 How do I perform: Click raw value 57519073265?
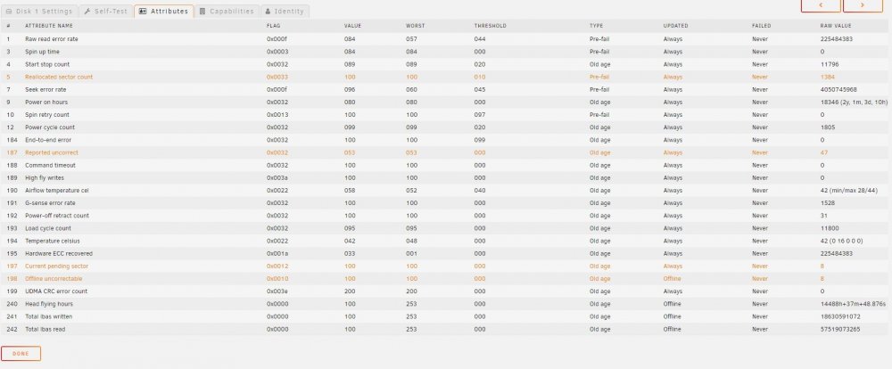pyautogui.click(x=840, y=329)
